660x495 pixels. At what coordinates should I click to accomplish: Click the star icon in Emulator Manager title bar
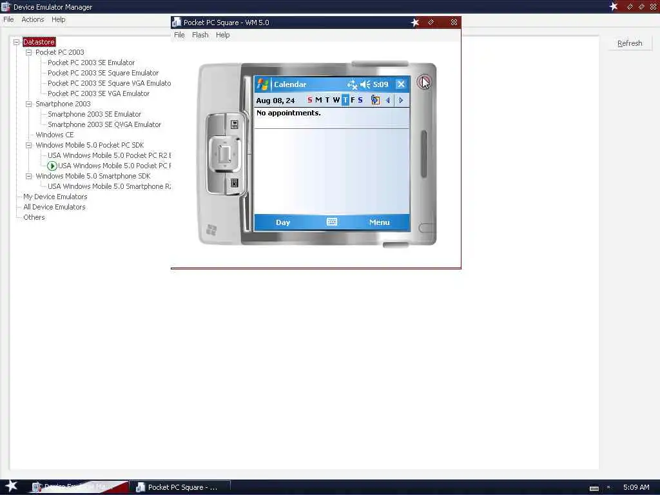[x=614, y=6]
